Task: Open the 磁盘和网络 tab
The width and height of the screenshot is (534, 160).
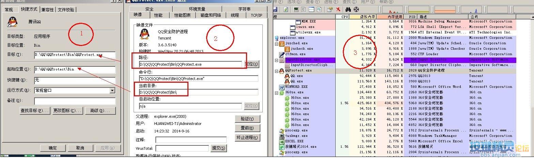Action: coord(211,15)
